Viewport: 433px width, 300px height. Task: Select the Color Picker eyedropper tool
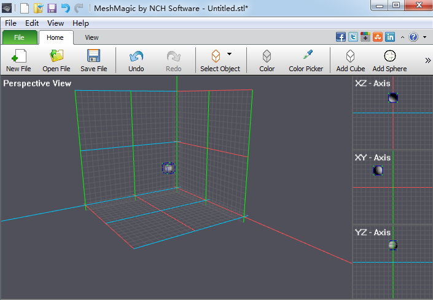coord(308,55)
